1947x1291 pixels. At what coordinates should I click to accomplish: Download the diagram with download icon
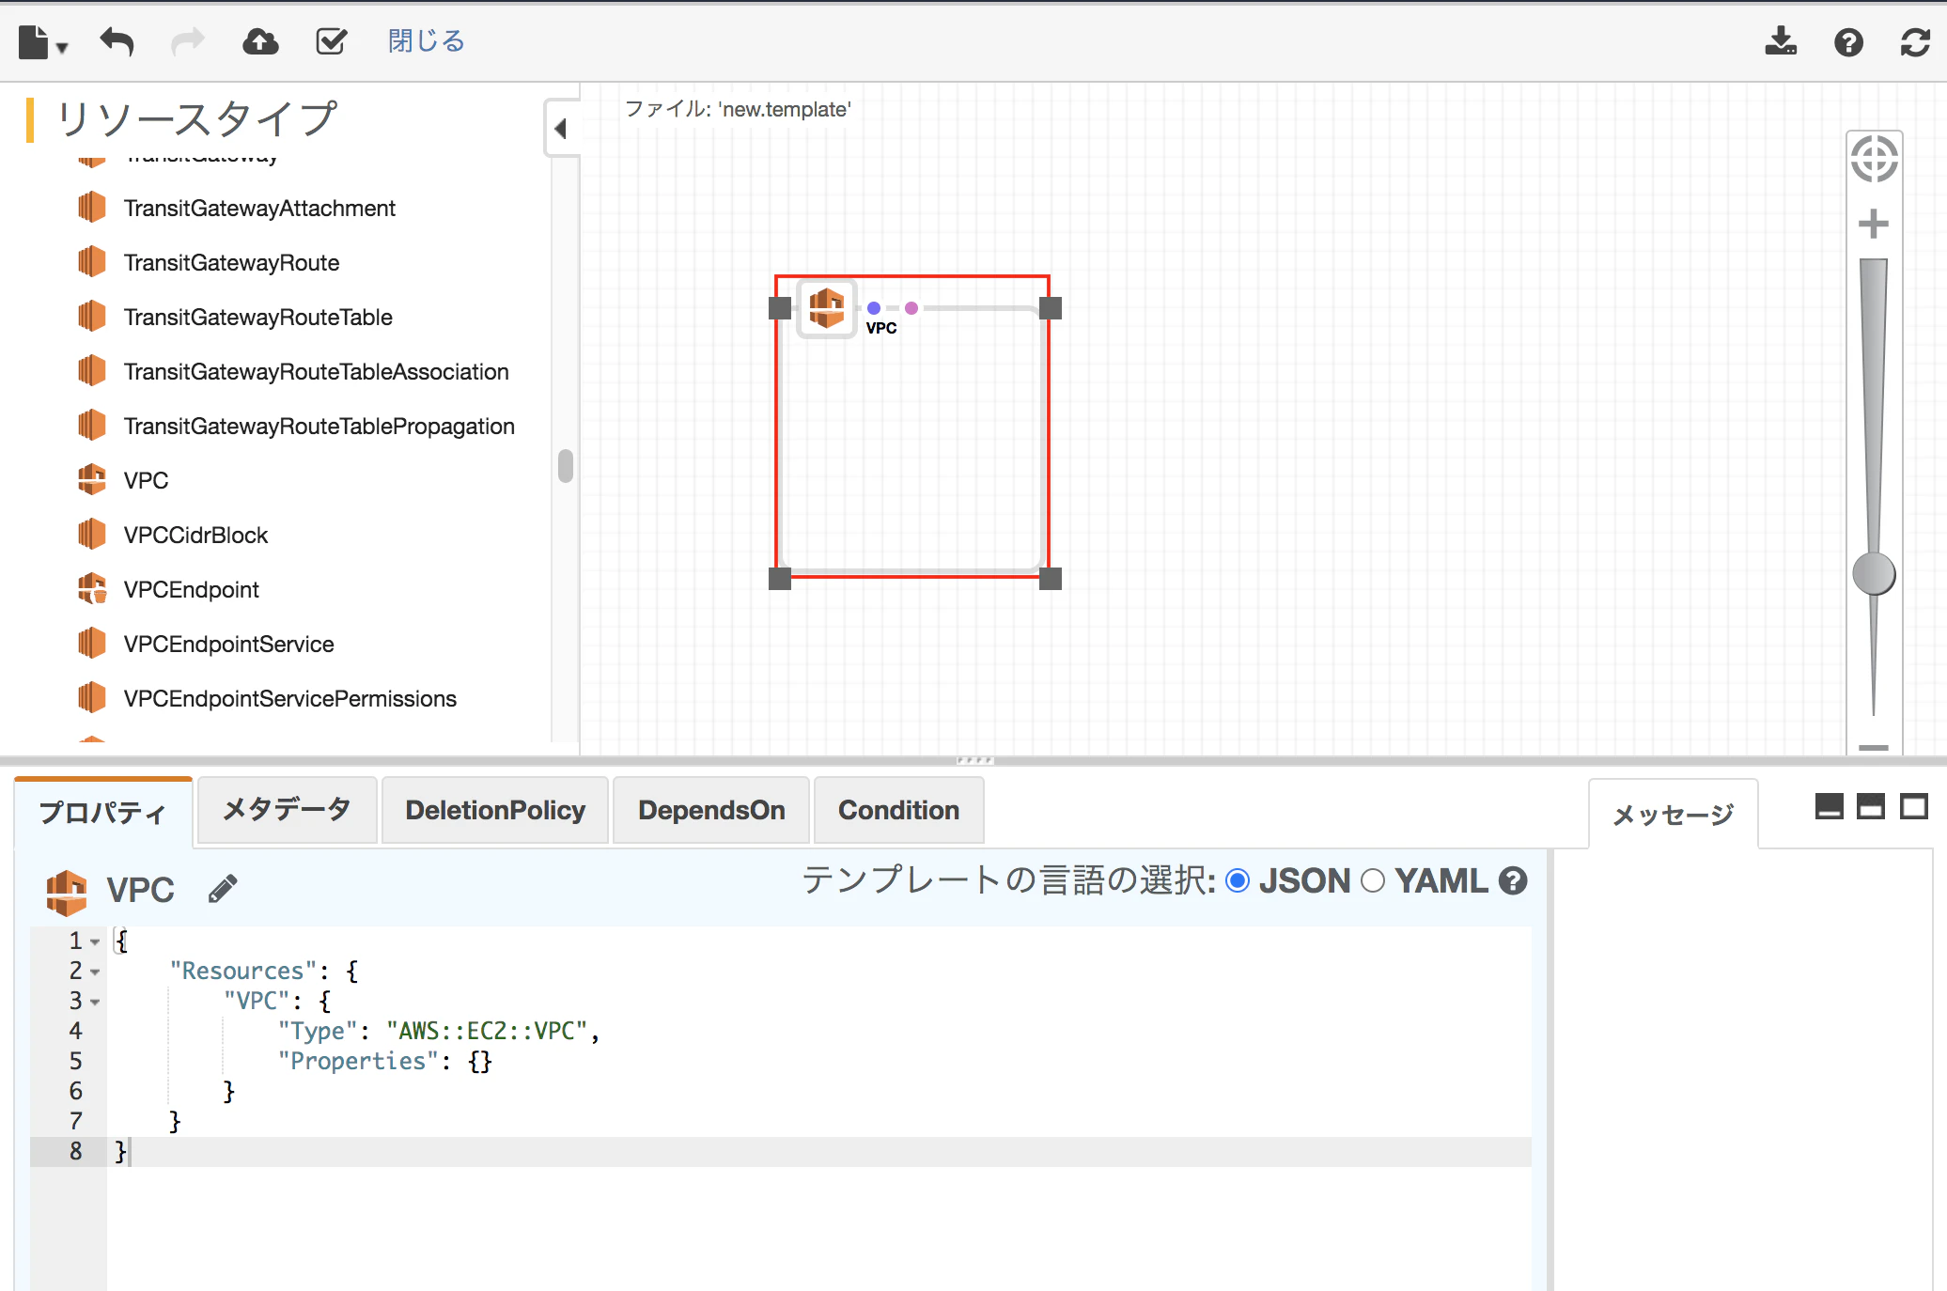tap(1781, 42)
